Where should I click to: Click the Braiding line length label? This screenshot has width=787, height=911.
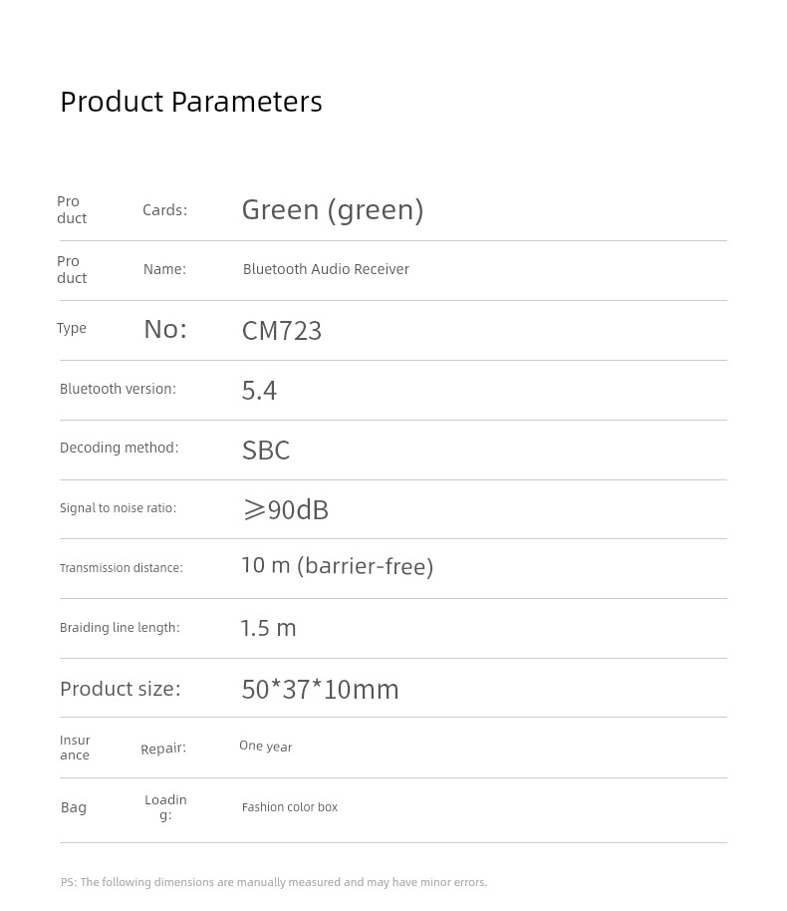[x=120, y=628]
